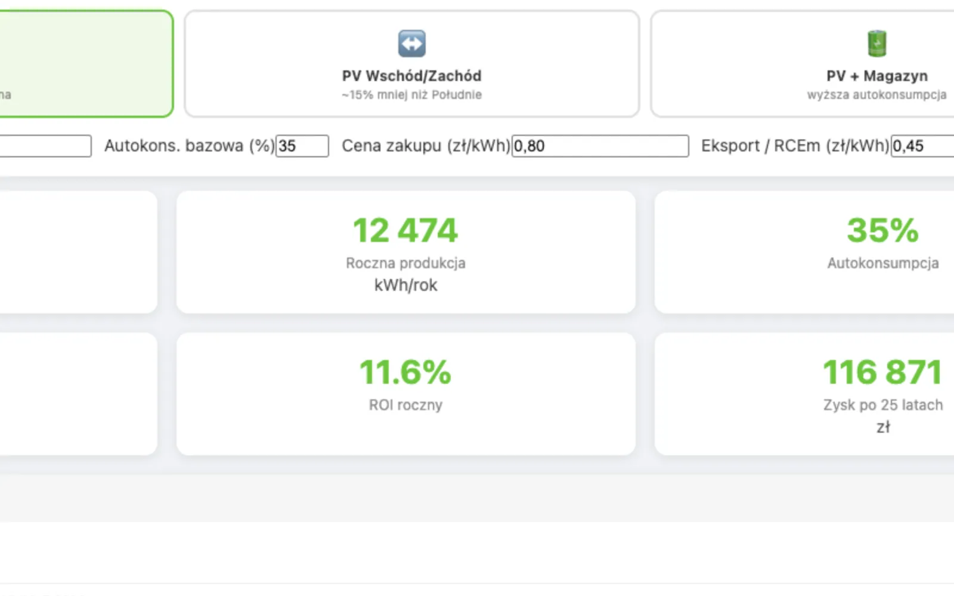Screen dimensions: 954x596
Task: Edit the Autokons. bazowa (%) field
Action: coord(302,146)
